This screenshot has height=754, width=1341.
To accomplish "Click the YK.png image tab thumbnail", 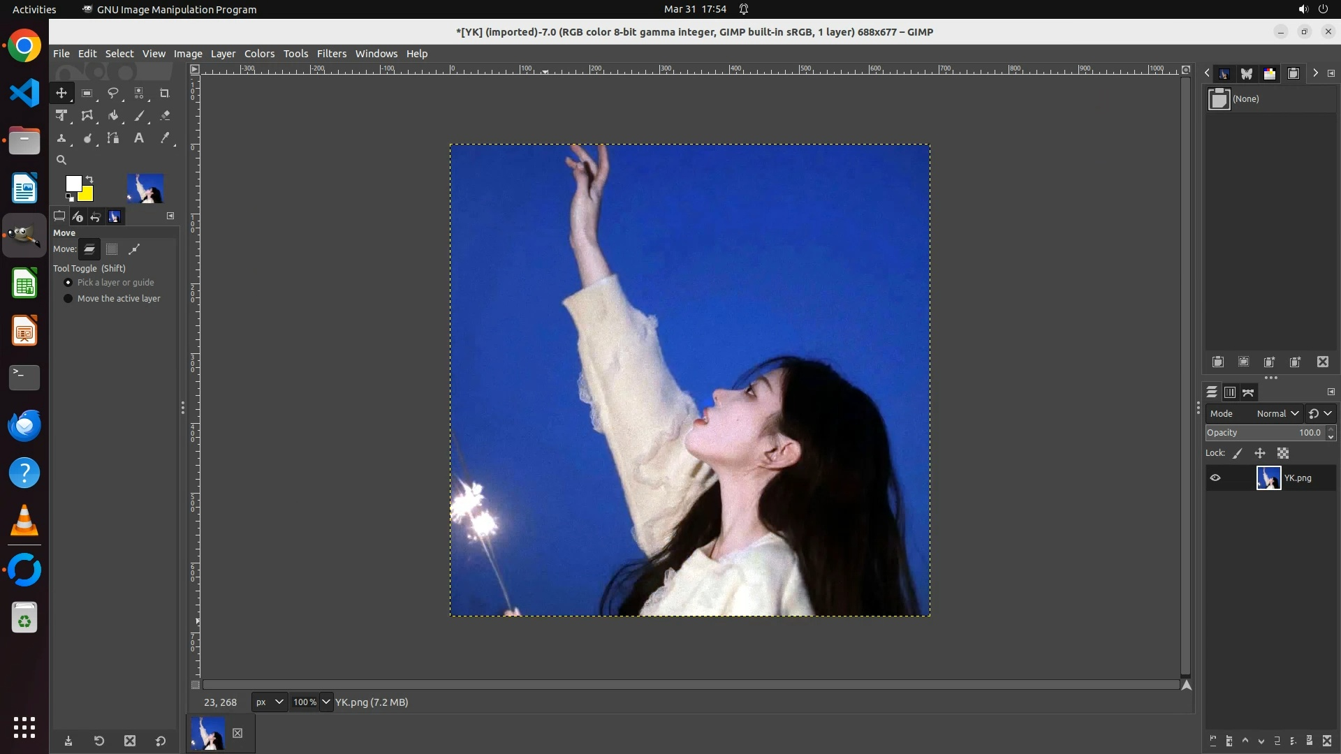I will pyautogui.click(x=207, y=733).
